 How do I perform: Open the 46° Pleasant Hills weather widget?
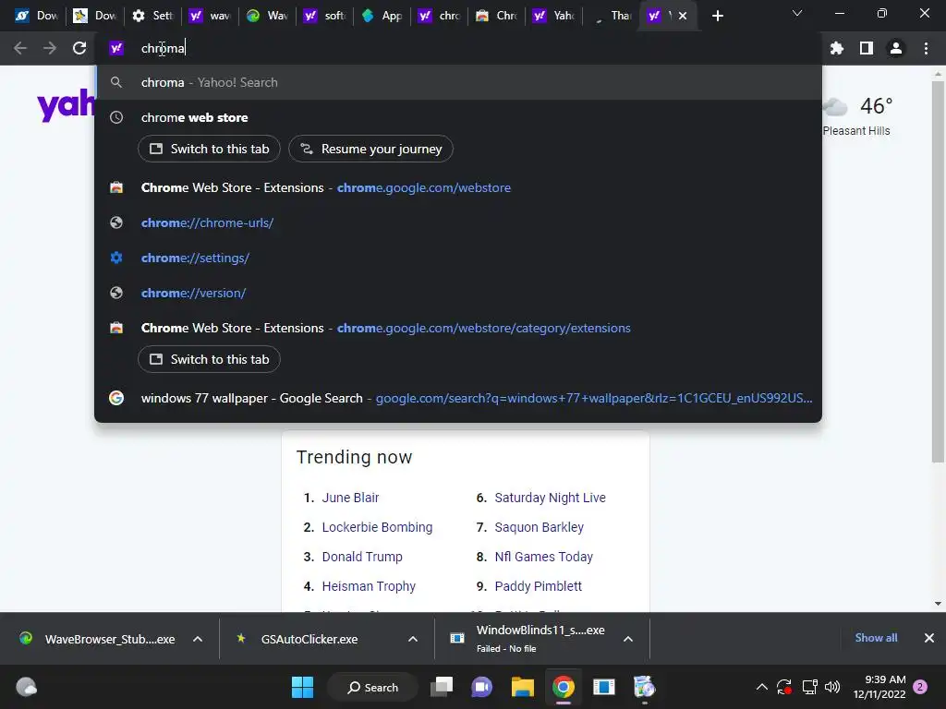[856, 115]
